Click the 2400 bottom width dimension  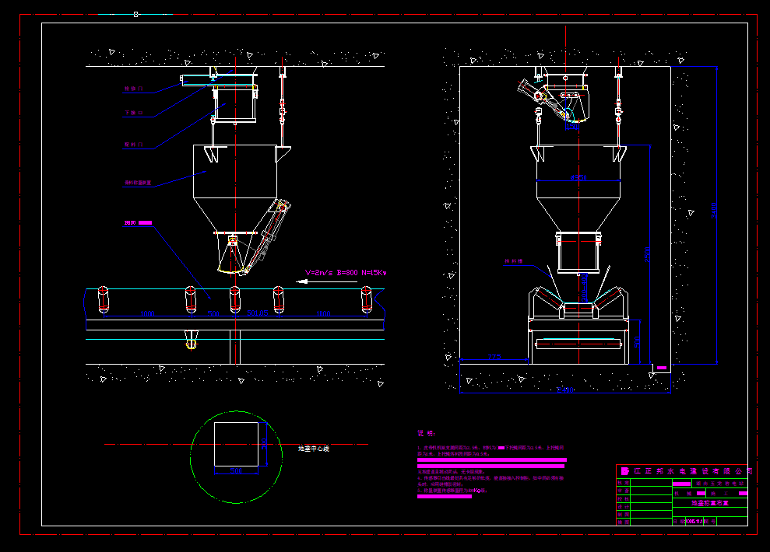pyautogui.click(x=565, y=390)
